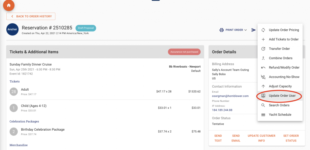Click the send paper-plane icon
310x150 pixels.
pos(253,30)
